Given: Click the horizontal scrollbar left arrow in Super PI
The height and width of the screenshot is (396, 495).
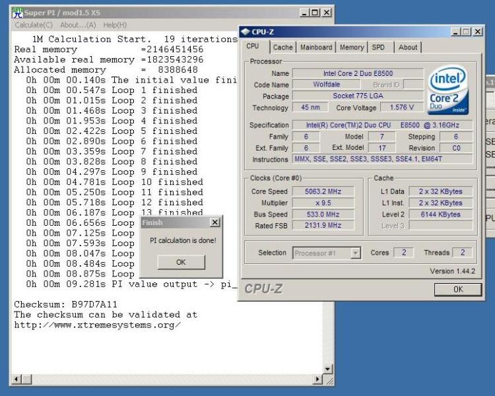Looking at the screenshot, I should pos(16,379).
